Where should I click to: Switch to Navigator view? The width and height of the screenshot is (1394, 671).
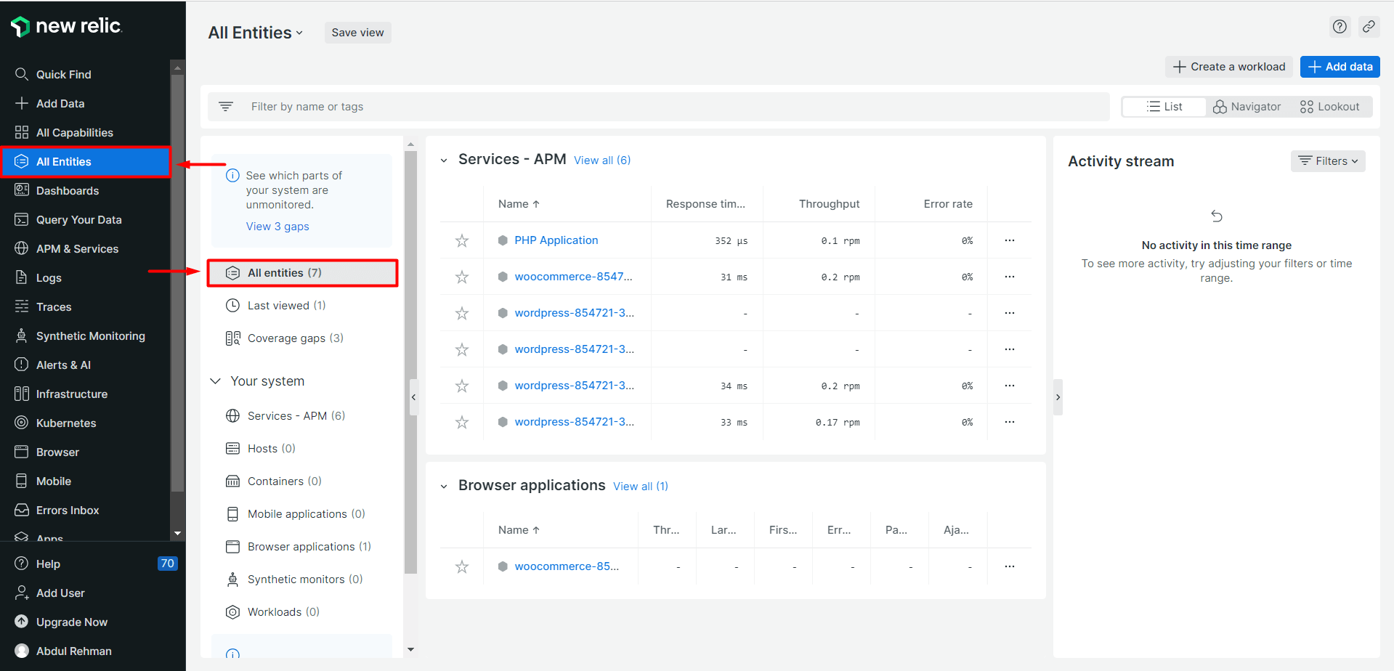(1247, 107)
